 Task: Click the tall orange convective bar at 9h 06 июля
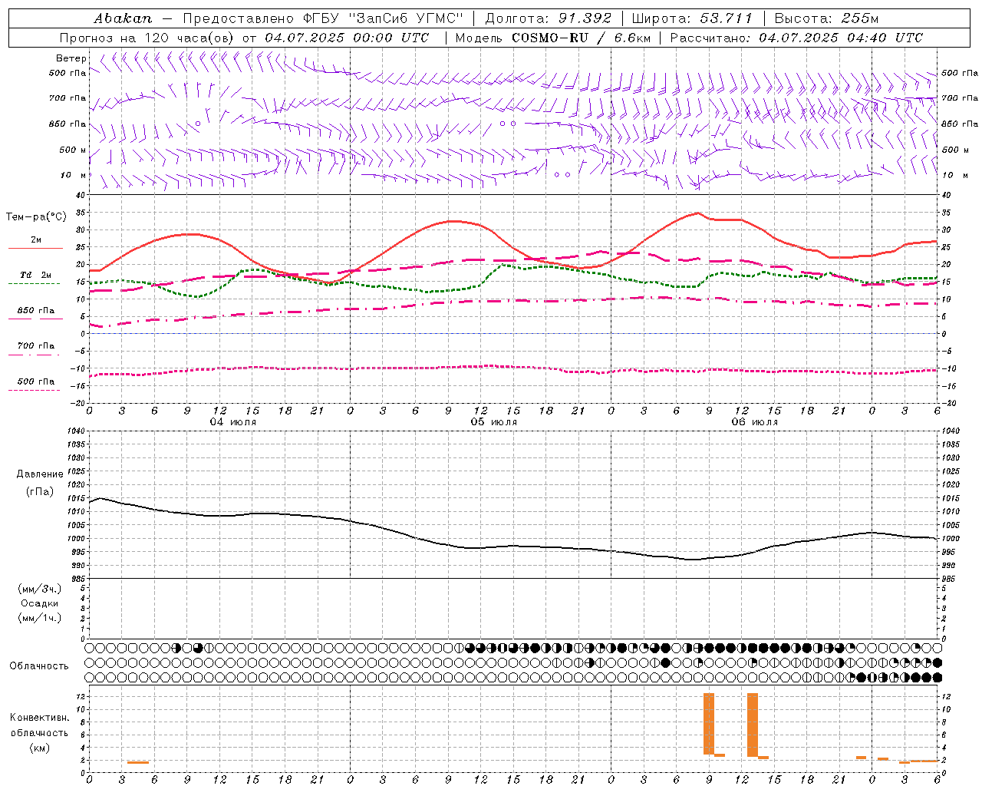(x=709, y=724)
